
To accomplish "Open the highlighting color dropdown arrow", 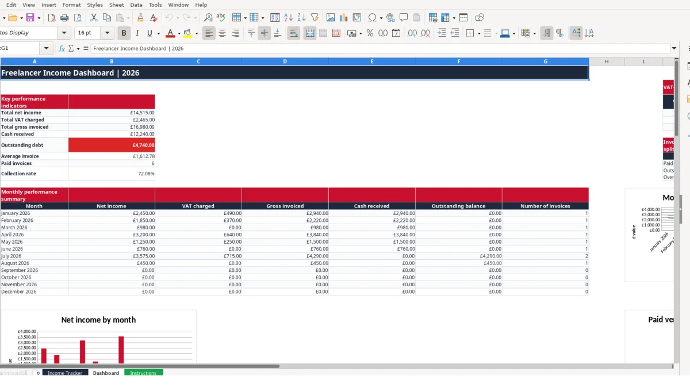I will [x=197, y=33].
